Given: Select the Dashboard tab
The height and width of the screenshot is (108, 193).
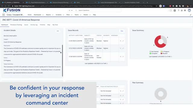Looking at the screenshot, I should (x=5, y=25).
